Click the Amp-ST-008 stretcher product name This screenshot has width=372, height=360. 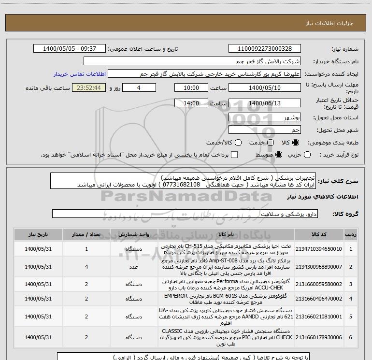tap(226, 267)
